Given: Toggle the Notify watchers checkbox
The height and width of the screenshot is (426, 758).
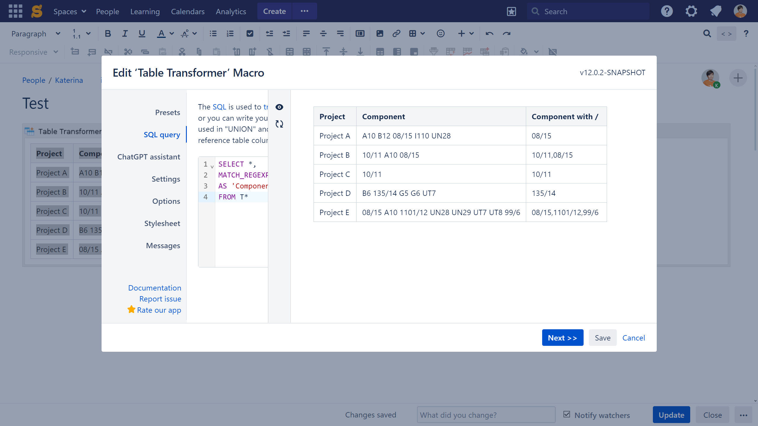Looking at the screenshot, I should click(567, 414).
